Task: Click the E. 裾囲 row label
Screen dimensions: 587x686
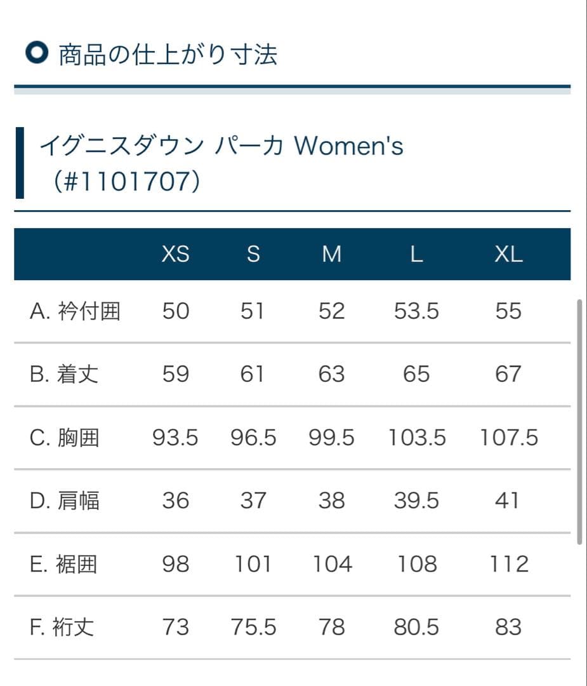Action: 63,564
